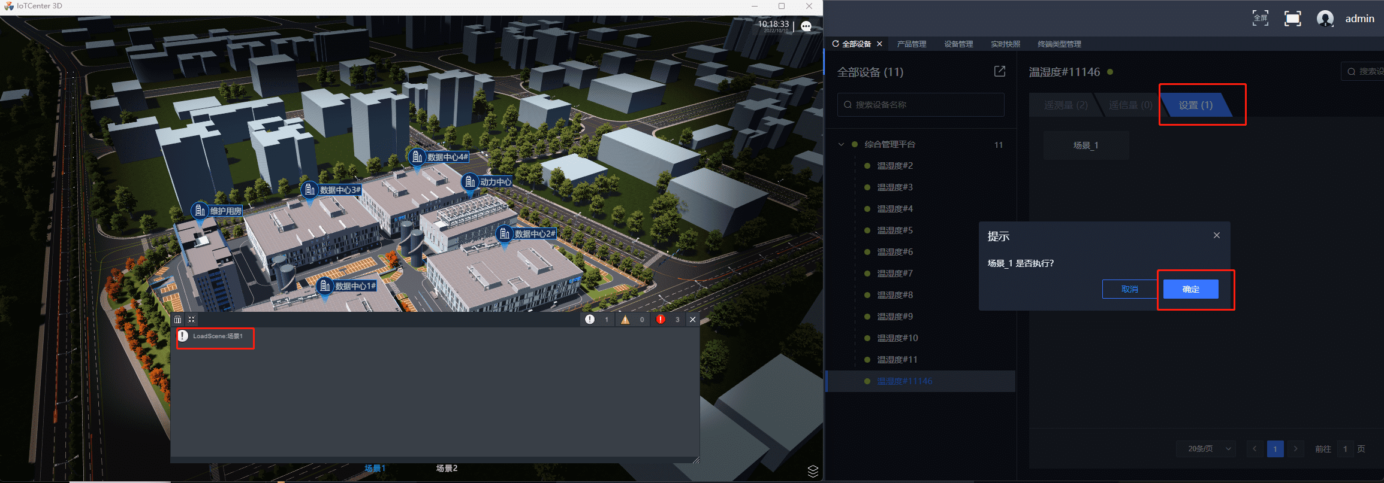1384x483 pixels.
Task: Switch to 场景1 in the 3D view
Action: coord(375,468)
